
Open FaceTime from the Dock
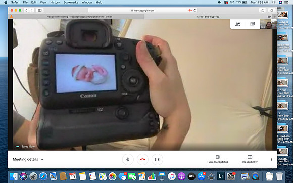point(132,176)
